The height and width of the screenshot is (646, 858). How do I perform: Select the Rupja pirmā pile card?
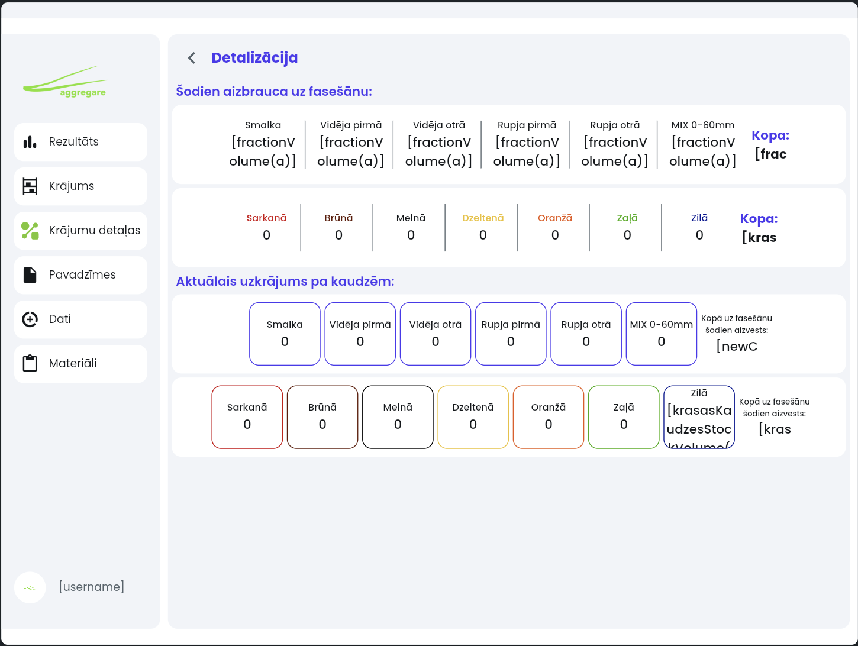511,334
